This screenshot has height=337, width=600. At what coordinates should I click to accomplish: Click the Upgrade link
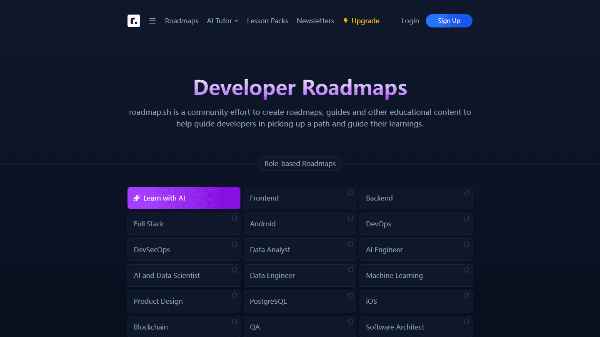click(x=361, y=21)
